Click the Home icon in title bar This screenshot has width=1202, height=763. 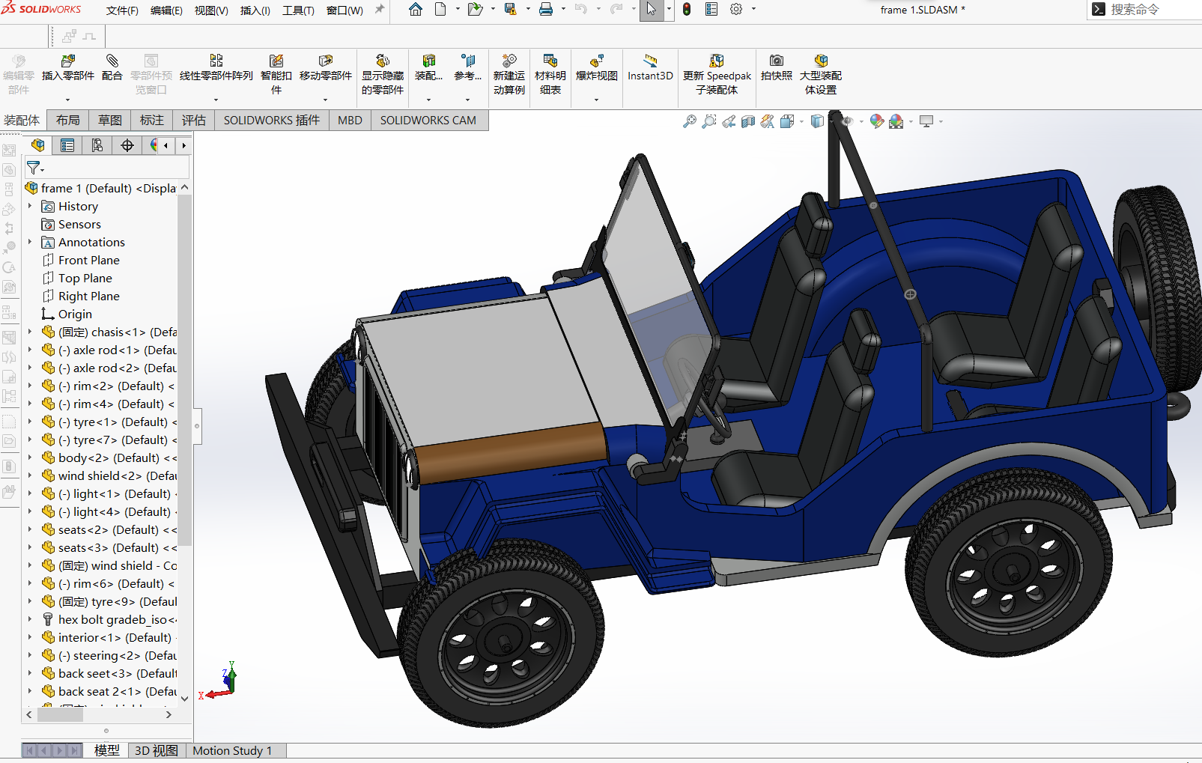coord(416,10)
